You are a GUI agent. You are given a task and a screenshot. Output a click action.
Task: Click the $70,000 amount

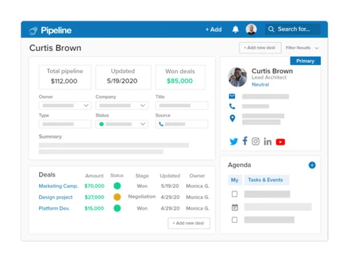(x=94, y=186)
